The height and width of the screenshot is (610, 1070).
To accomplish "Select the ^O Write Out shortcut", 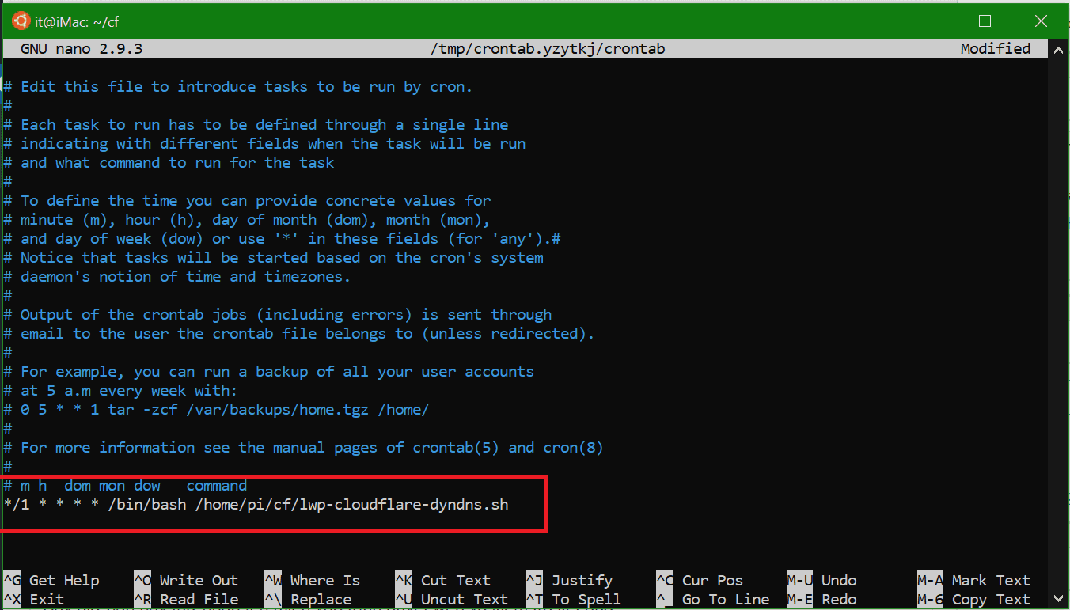I will pos(186,581).
